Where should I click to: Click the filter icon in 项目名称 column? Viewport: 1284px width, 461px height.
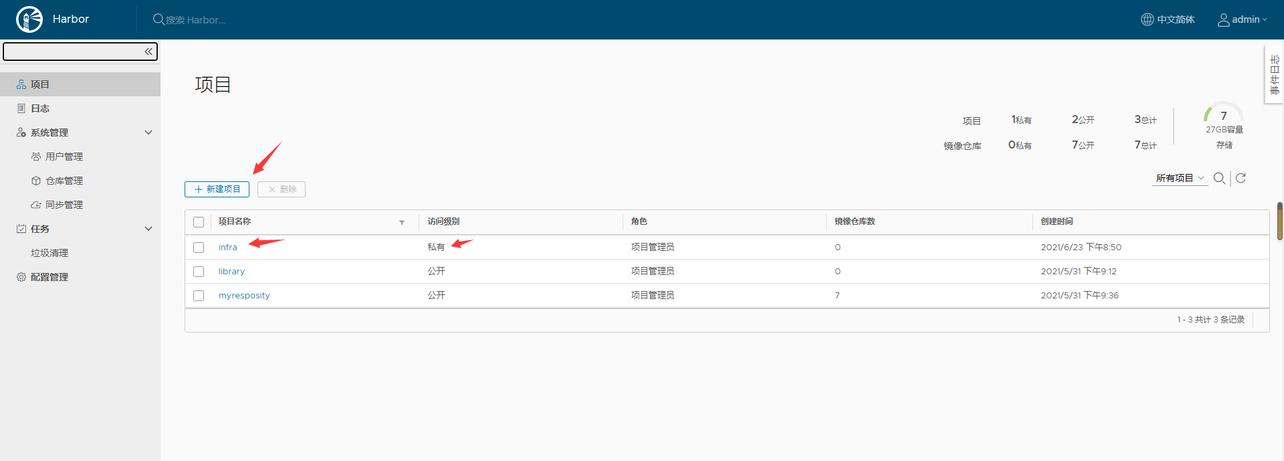tap(402, 222)
